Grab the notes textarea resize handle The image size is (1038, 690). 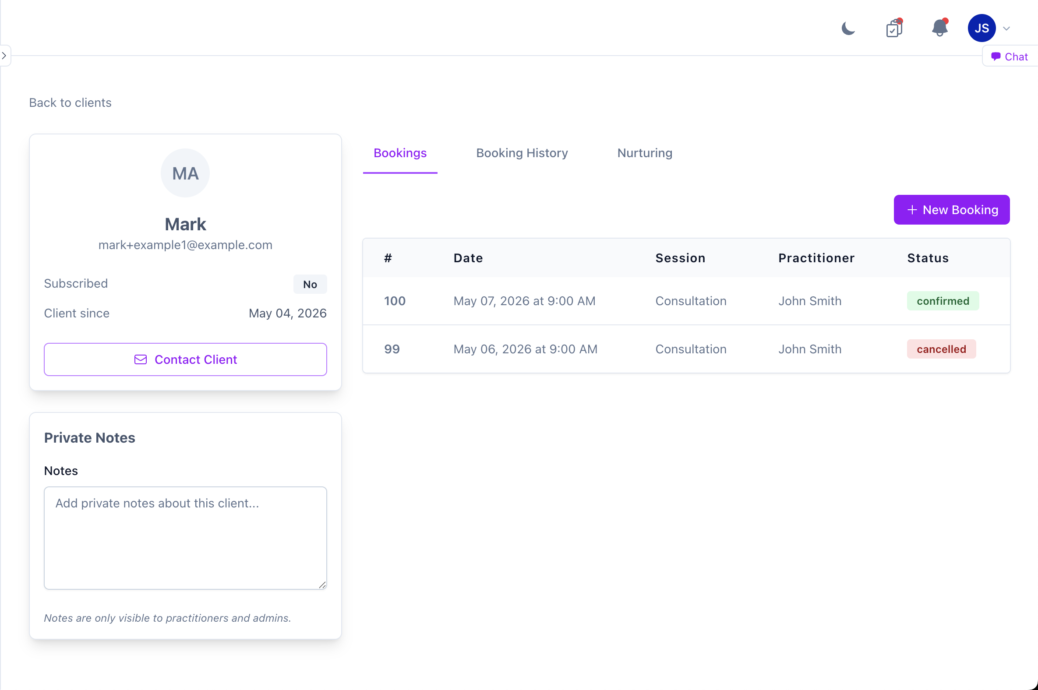coord(322,585)
